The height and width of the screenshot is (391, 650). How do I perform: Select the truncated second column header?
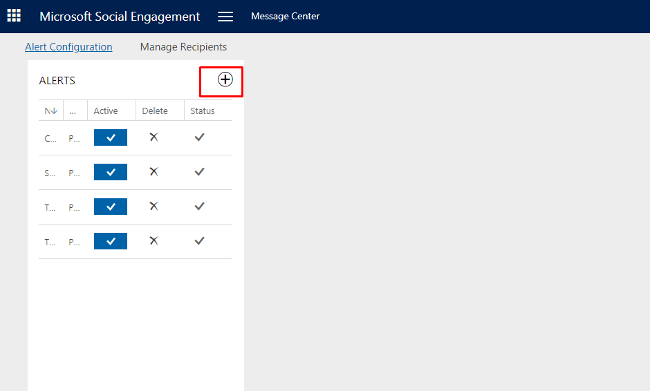[x=75, y=111]
